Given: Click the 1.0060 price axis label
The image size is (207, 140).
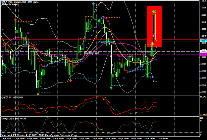Looking at the screenshot, I should tap(203, 29).
